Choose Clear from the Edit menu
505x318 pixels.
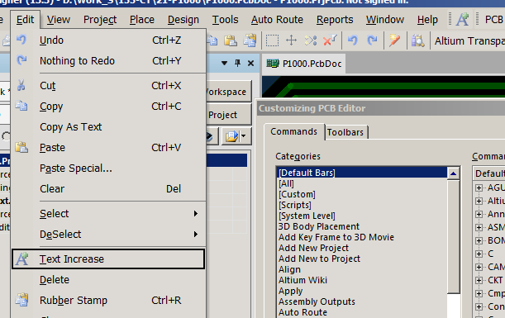coord(108,188)
